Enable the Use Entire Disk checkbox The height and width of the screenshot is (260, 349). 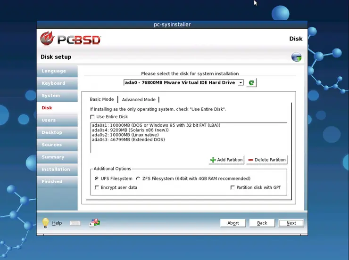92,117
